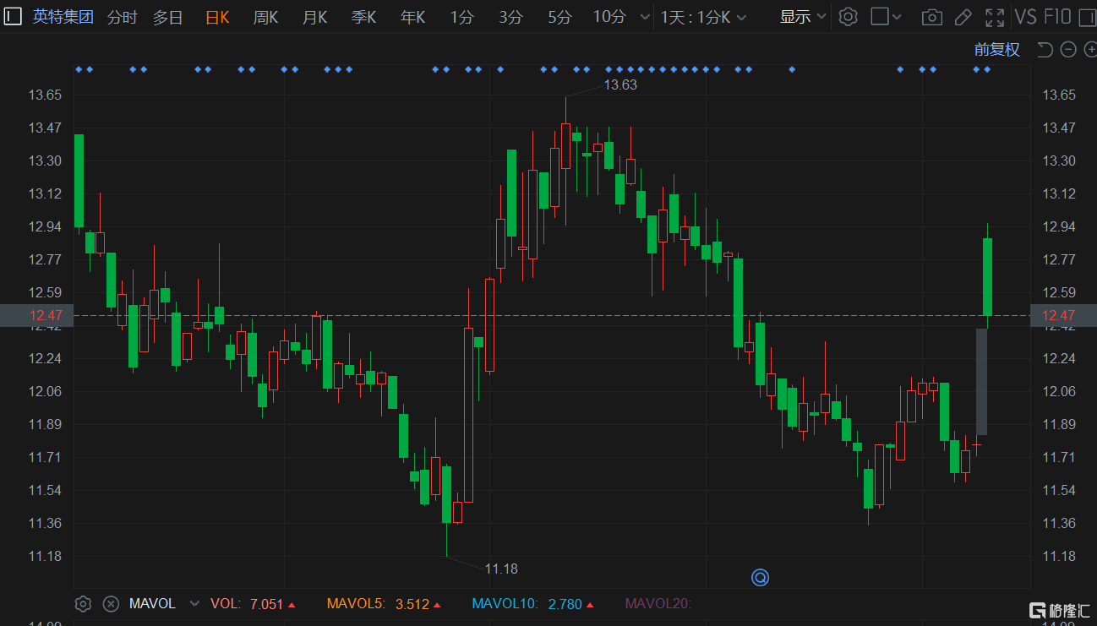Zoom out chart with minus icon

coord(1068,50)
